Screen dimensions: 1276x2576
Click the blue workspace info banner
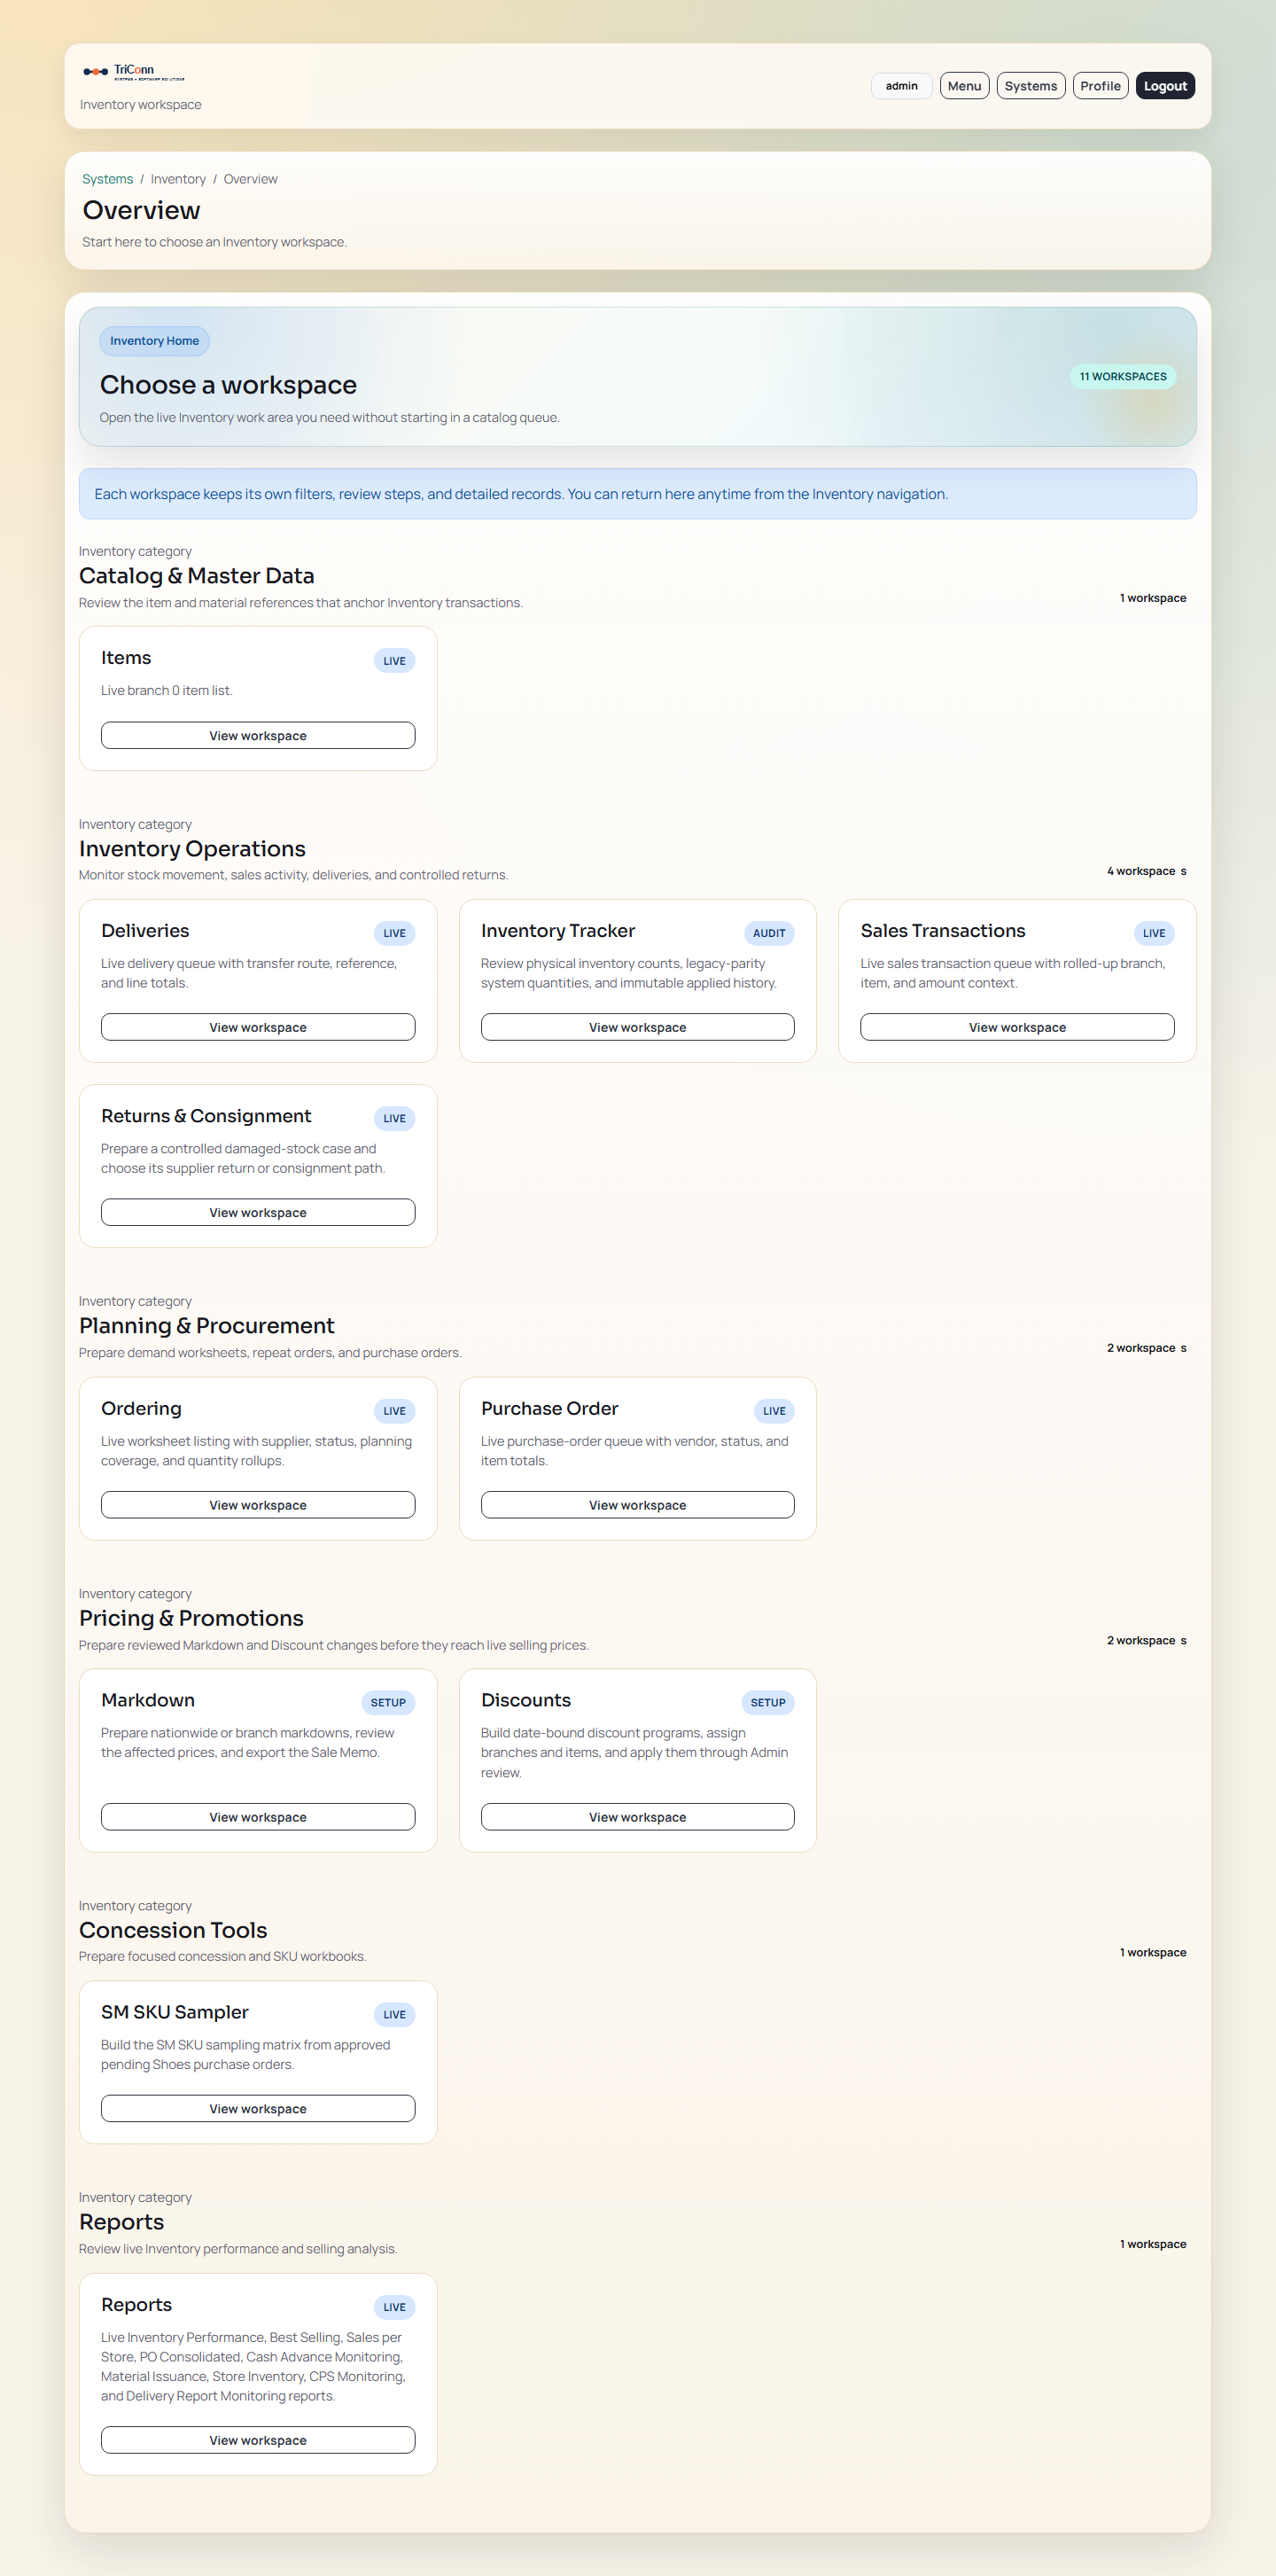[x=637, y=494]
